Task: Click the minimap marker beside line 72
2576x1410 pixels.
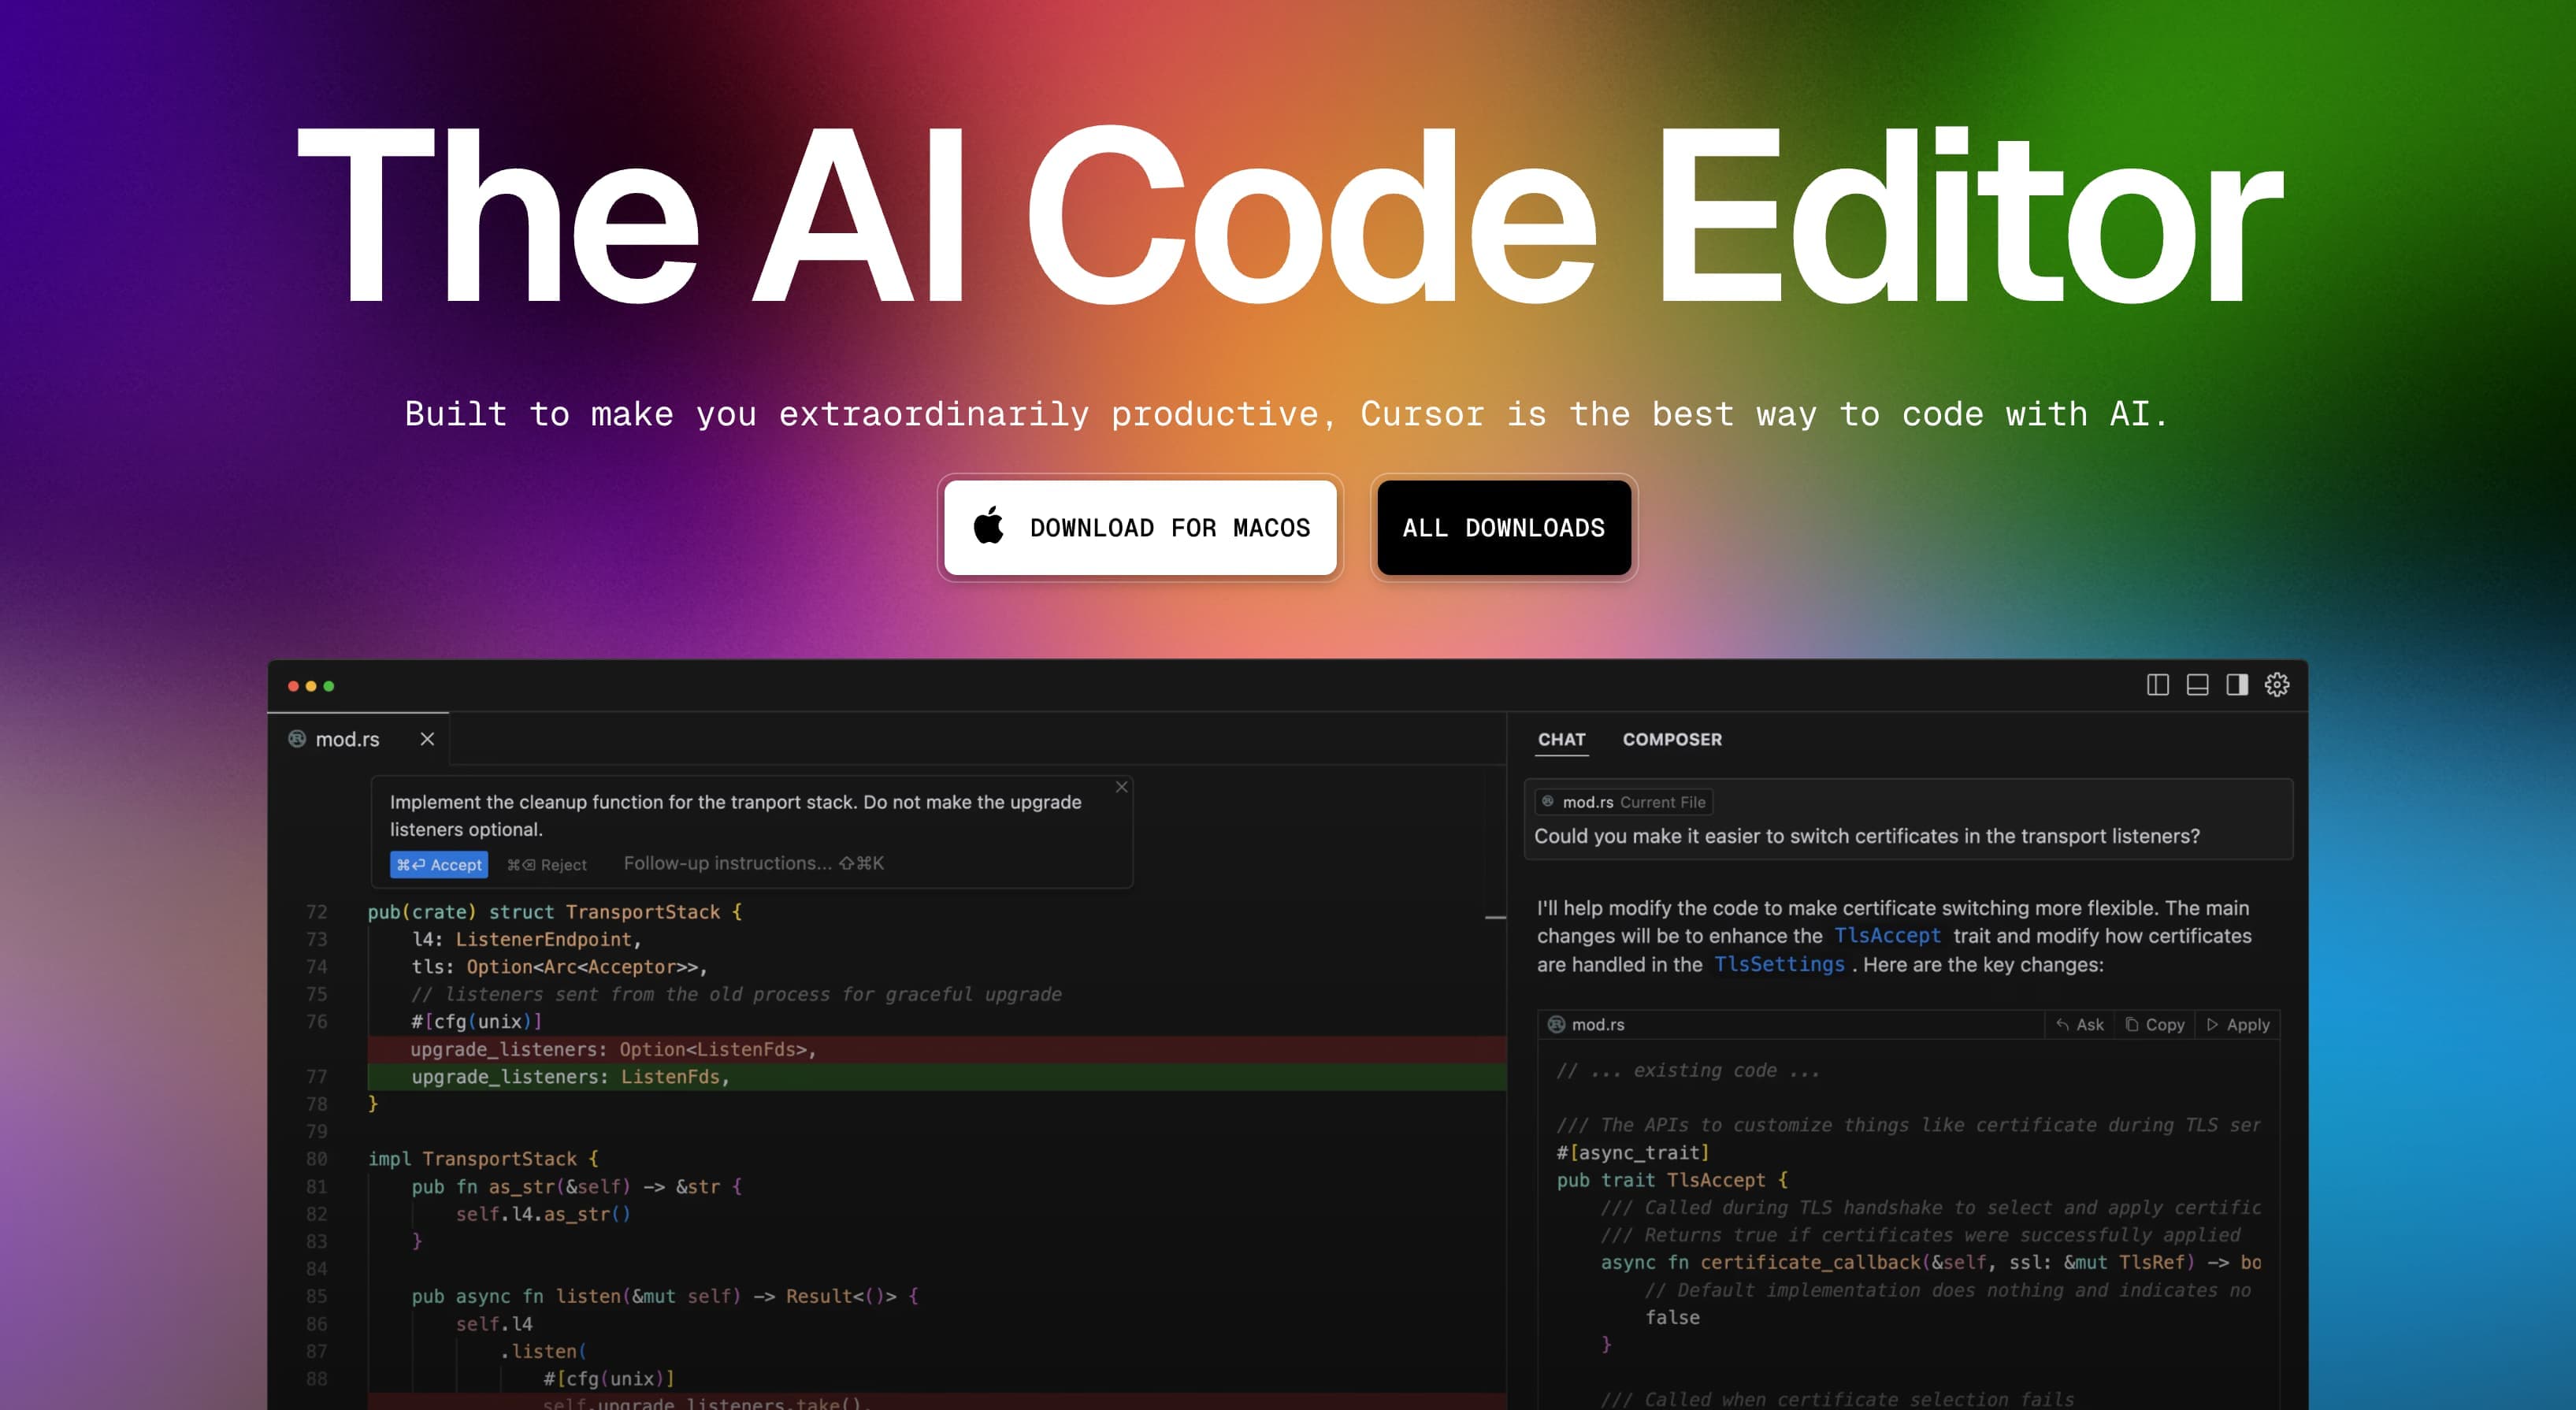Action: click(x=1495, y=916)
